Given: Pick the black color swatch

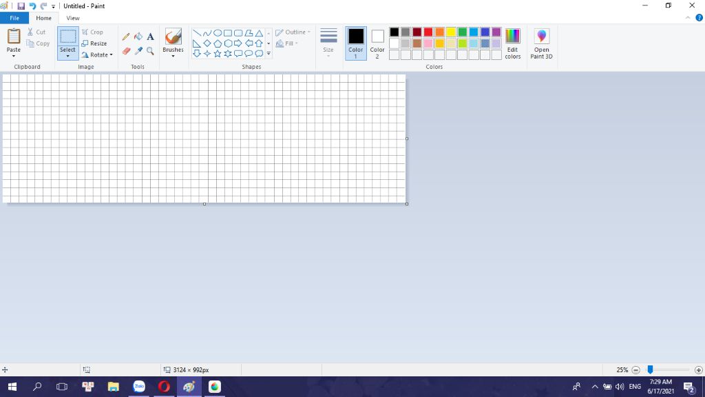Looking at the screenshot, I should [x=394, y=32].
